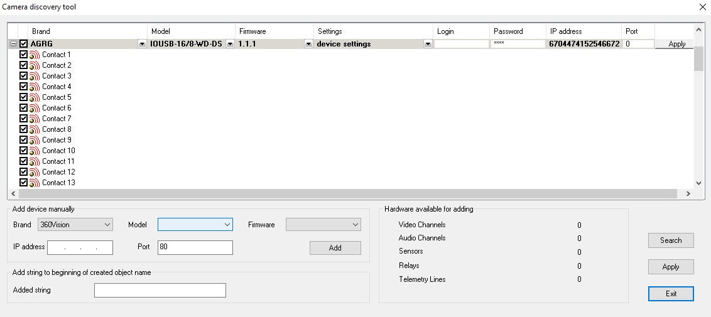Click the sensor icon beside Contact 9
Screen dimensions: 711x317
click(x=35, y=141)
